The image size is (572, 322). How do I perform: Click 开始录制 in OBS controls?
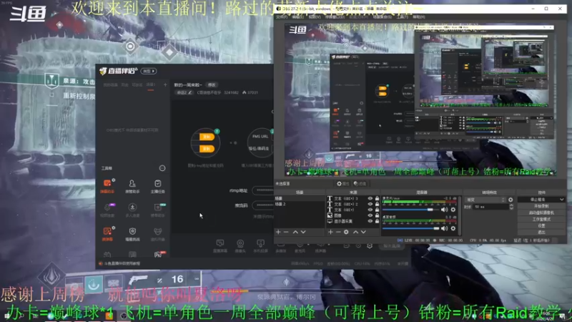click(541, 206)
